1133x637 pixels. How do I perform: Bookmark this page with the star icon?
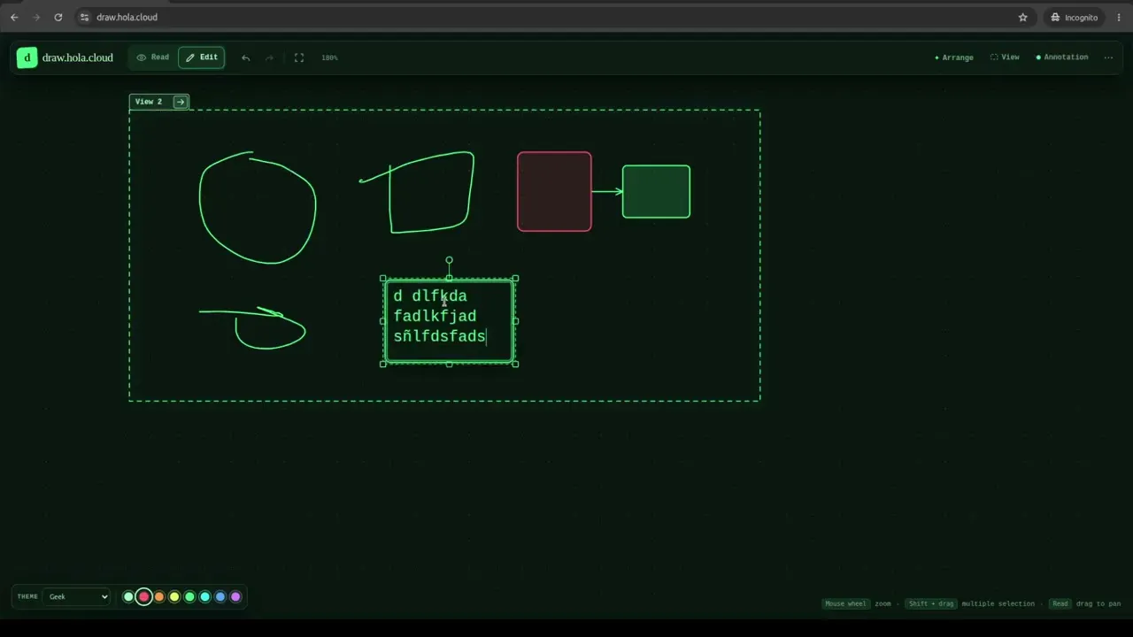1023,17
